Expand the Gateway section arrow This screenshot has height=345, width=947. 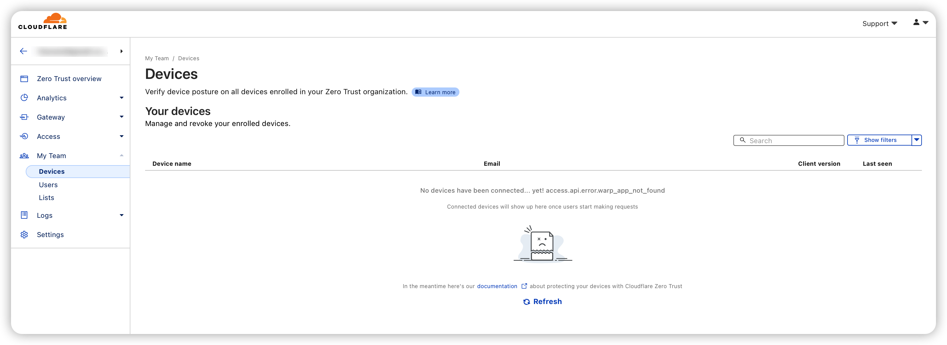122,117
